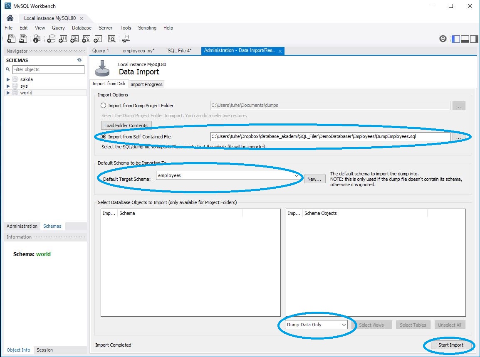
Task: Browse for the self-contained SQL file
Action: pos(458,137)
